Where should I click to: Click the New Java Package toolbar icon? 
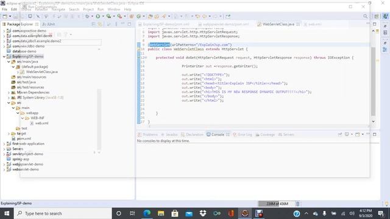[x=132, y=16]
